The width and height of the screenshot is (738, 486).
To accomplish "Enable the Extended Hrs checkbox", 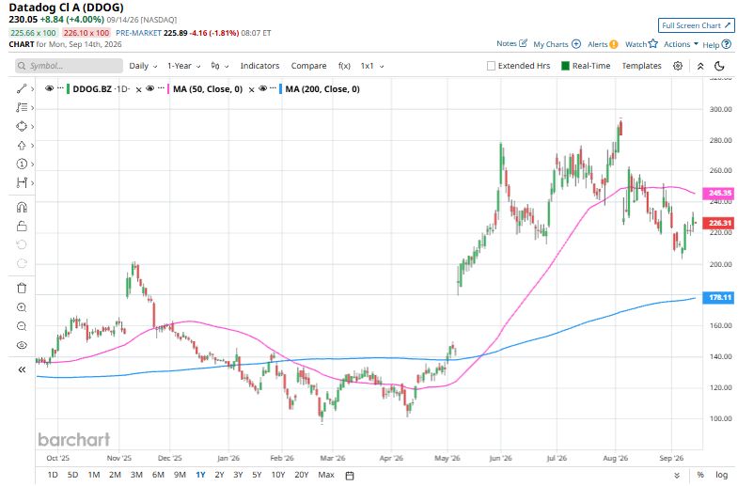I will point(491,66).
